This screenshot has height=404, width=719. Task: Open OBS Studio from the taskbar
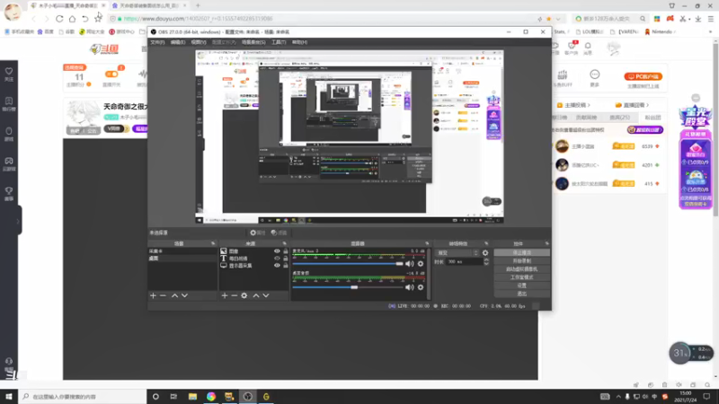pyautogui.click(x=248, y=397)
